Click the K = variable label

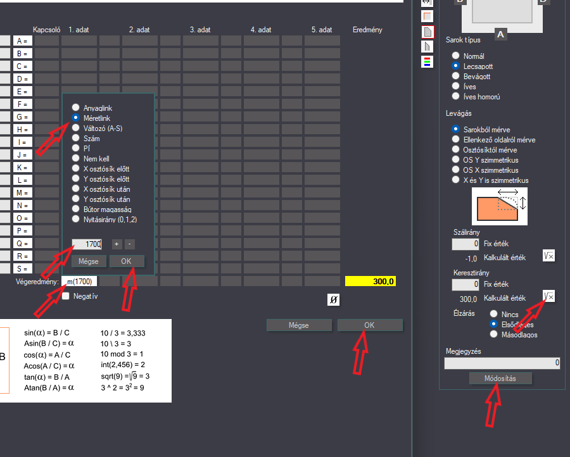point(23,168)
